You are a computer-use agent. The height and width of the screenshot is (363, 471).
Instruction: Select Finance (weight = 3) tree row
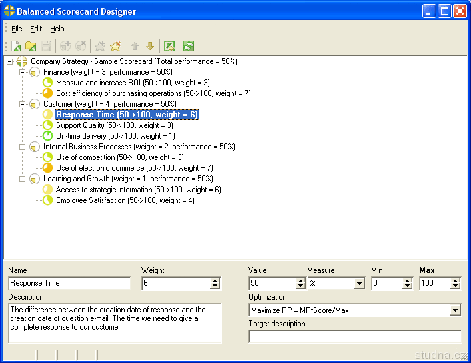(x=108, y=72)
